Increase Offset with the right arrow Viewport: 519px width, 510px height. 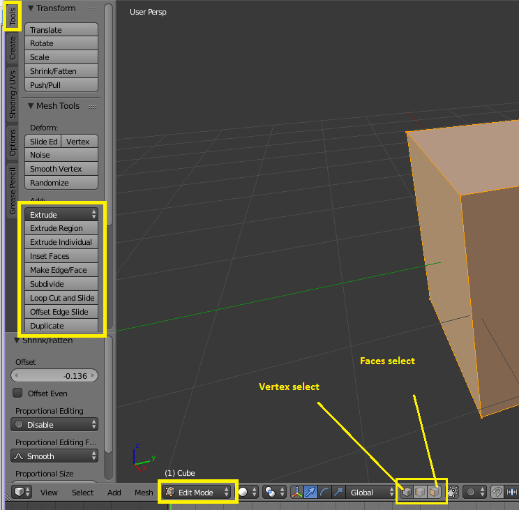pyautogui.click(x=93, y=375)
